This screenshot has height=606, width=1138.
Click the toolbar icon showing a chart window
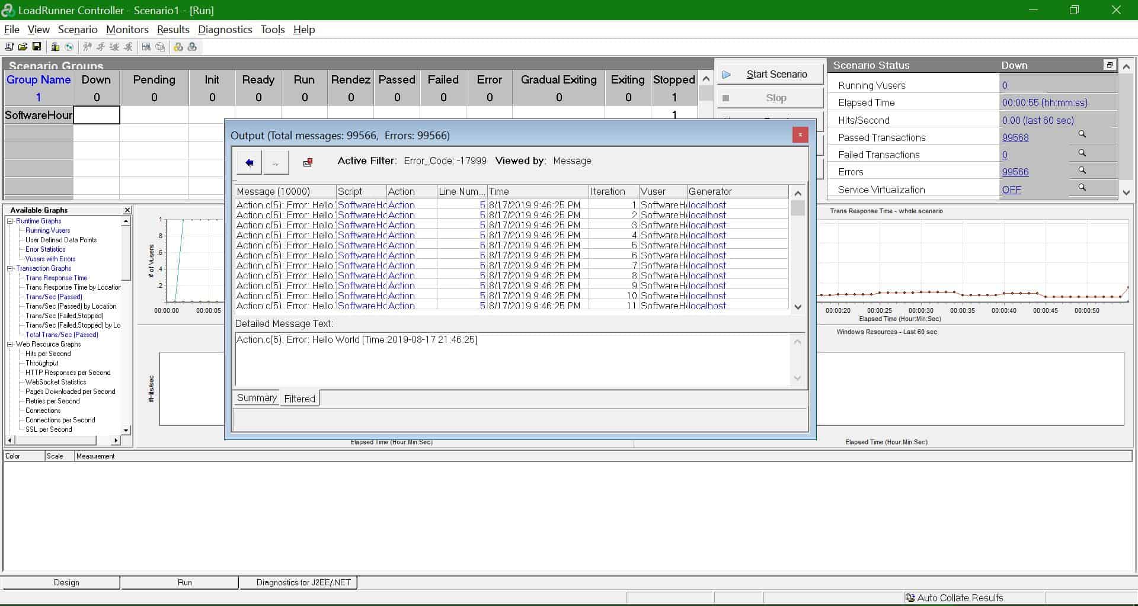click(146, 47)
